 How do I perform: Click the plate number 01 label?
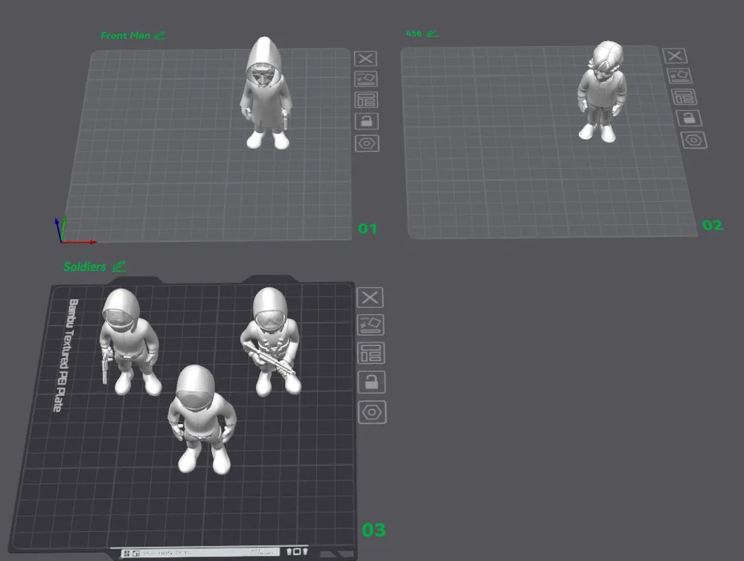[x=368, y=228]
